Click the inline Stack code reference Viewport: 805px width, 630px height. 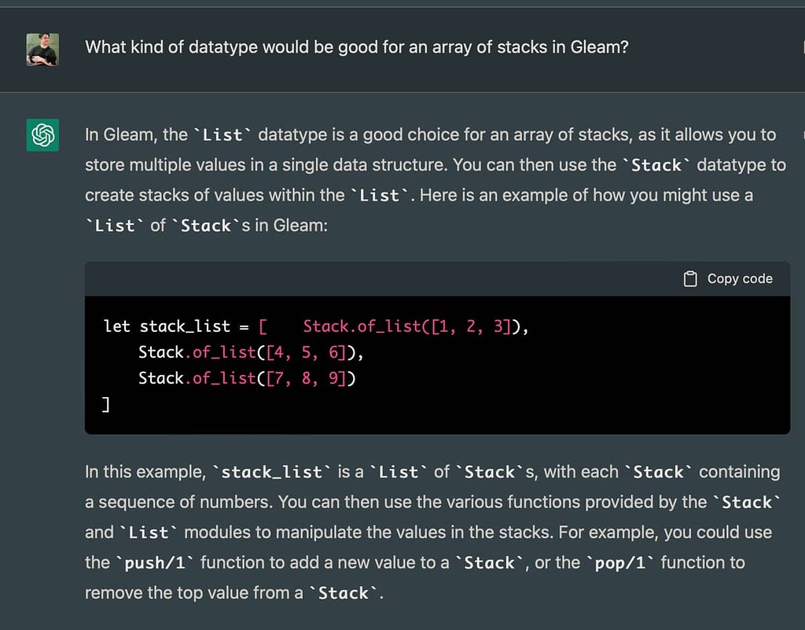[x=659, y=164]
